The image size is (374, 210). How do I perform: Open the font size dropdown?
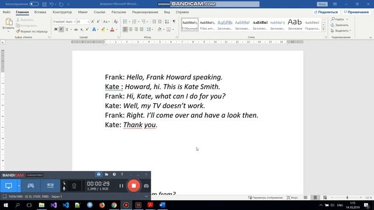(88, 22)
